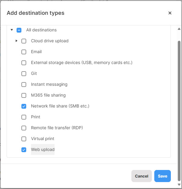Check Remote file transfer (RDP)
This screenshot has width=182, height=189.
pos(24,128)
